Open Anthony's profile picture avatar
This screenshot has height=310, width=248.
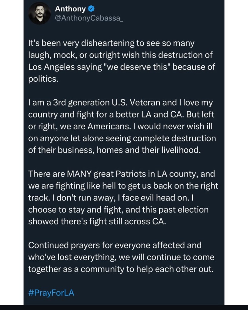(39, 14)
